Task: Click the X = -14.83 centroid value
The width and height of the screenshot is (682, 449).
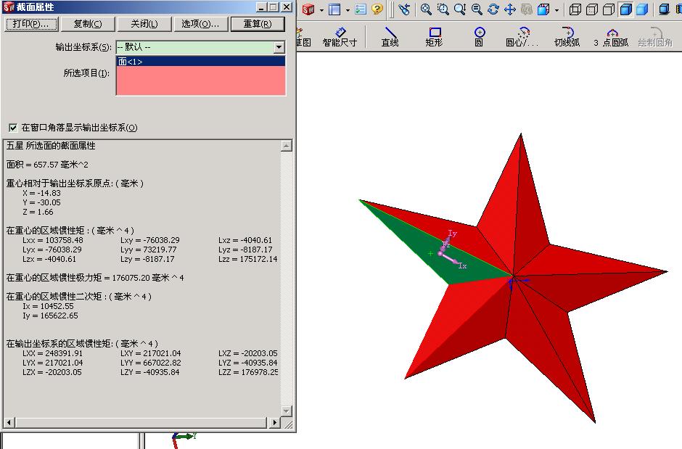Action: [42, 193]
